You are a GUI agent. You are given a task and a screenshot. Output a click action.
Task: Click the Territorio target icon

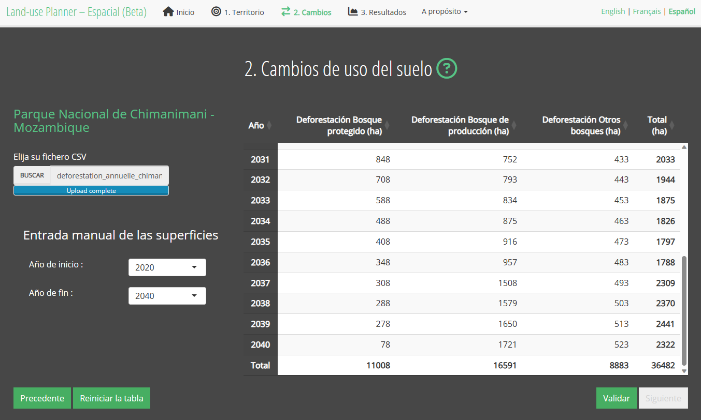tap(216, 11)
